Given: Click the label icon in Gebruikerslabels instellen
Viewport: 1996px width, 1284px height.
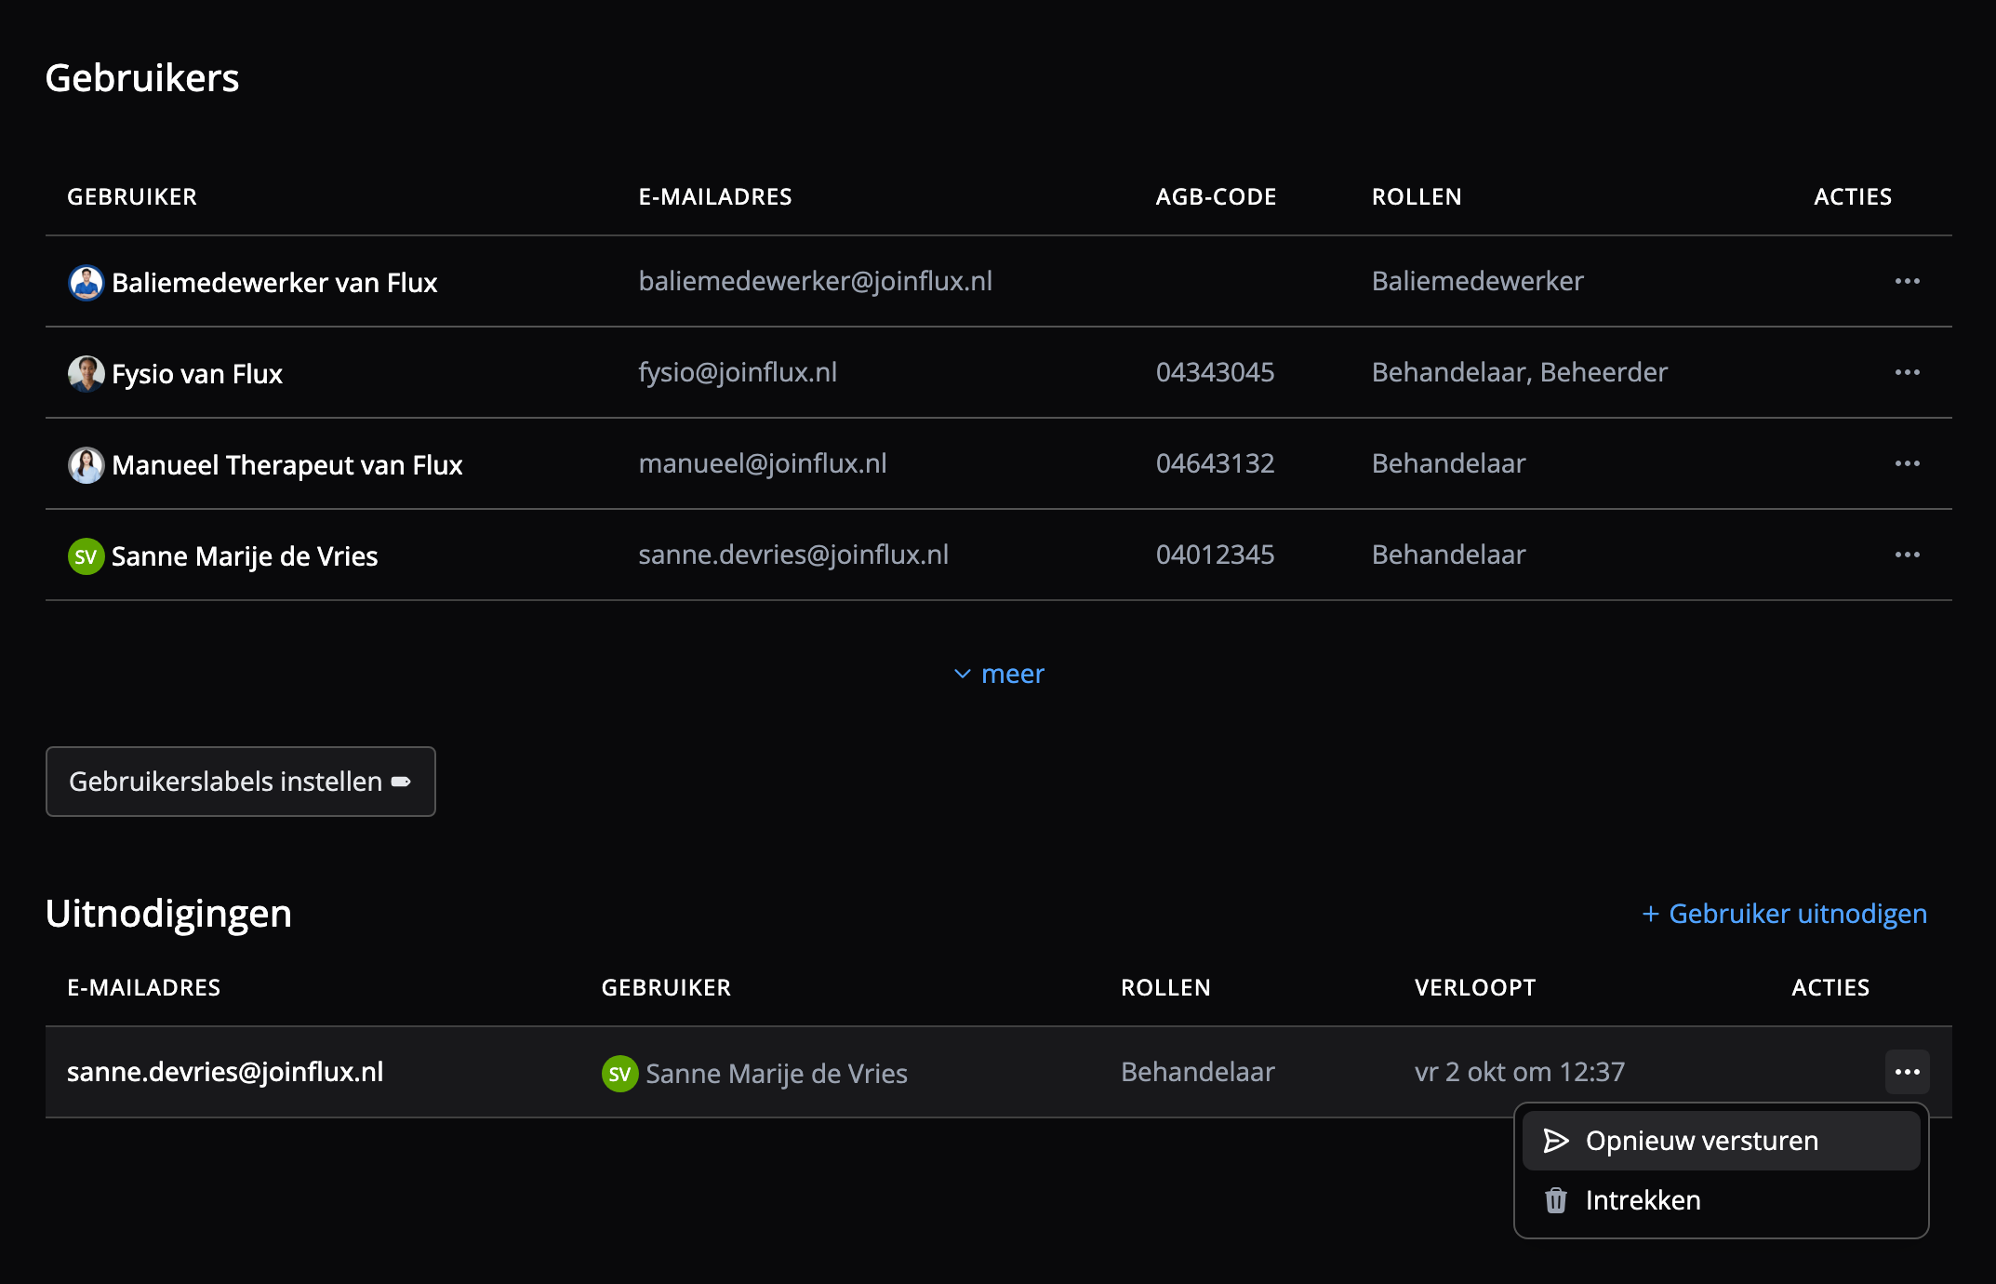Looking at the screenshot, I should pyautogui.click(x=401, y=782).
